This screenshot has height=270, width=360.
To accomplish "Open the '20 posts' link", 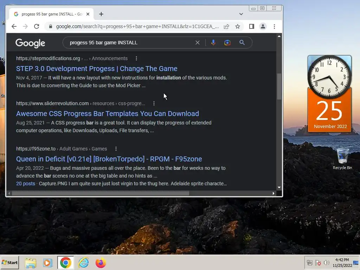I will 25,184.
